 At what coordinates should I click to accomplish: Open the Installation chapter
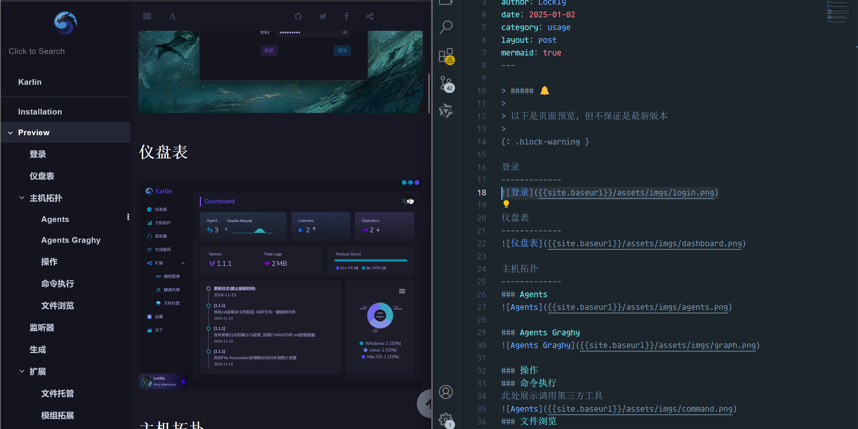(40, 112)
